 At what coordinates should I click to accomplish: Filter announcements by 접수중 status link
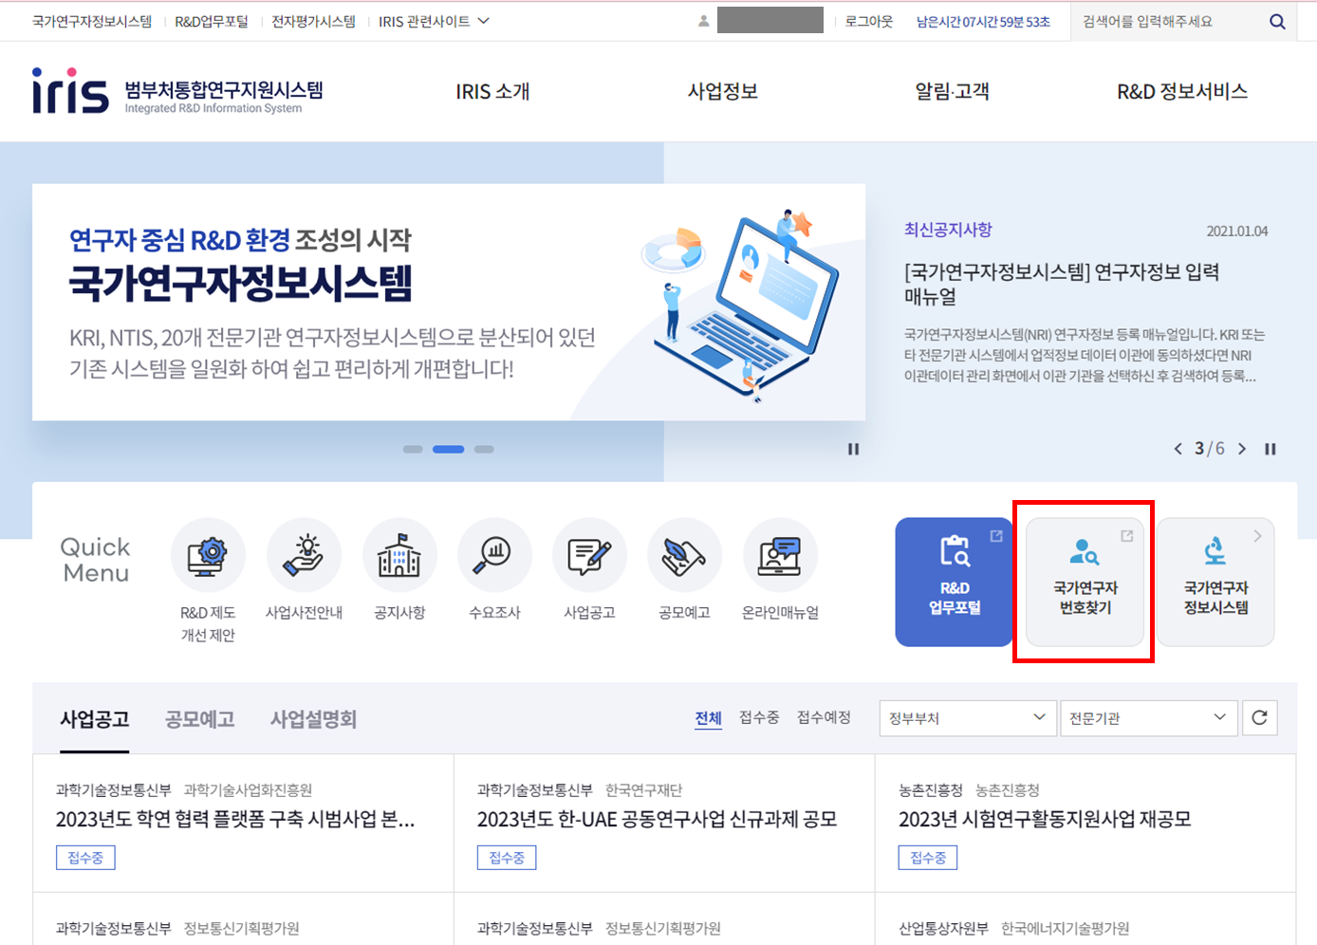tap(759, 717)
